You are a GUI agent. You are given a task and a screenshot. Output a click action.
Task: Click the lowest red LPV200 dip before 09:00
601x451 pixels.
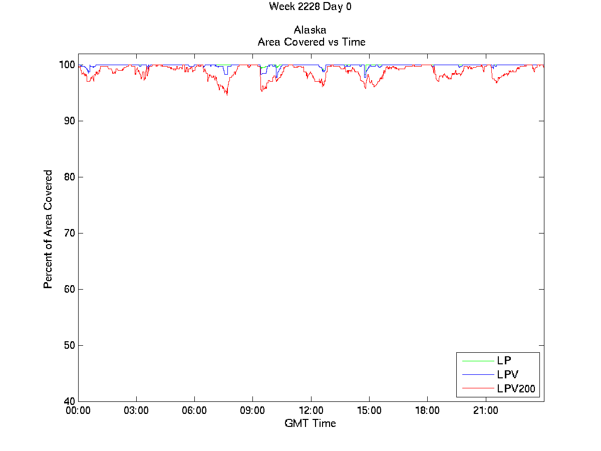(227, 94)
